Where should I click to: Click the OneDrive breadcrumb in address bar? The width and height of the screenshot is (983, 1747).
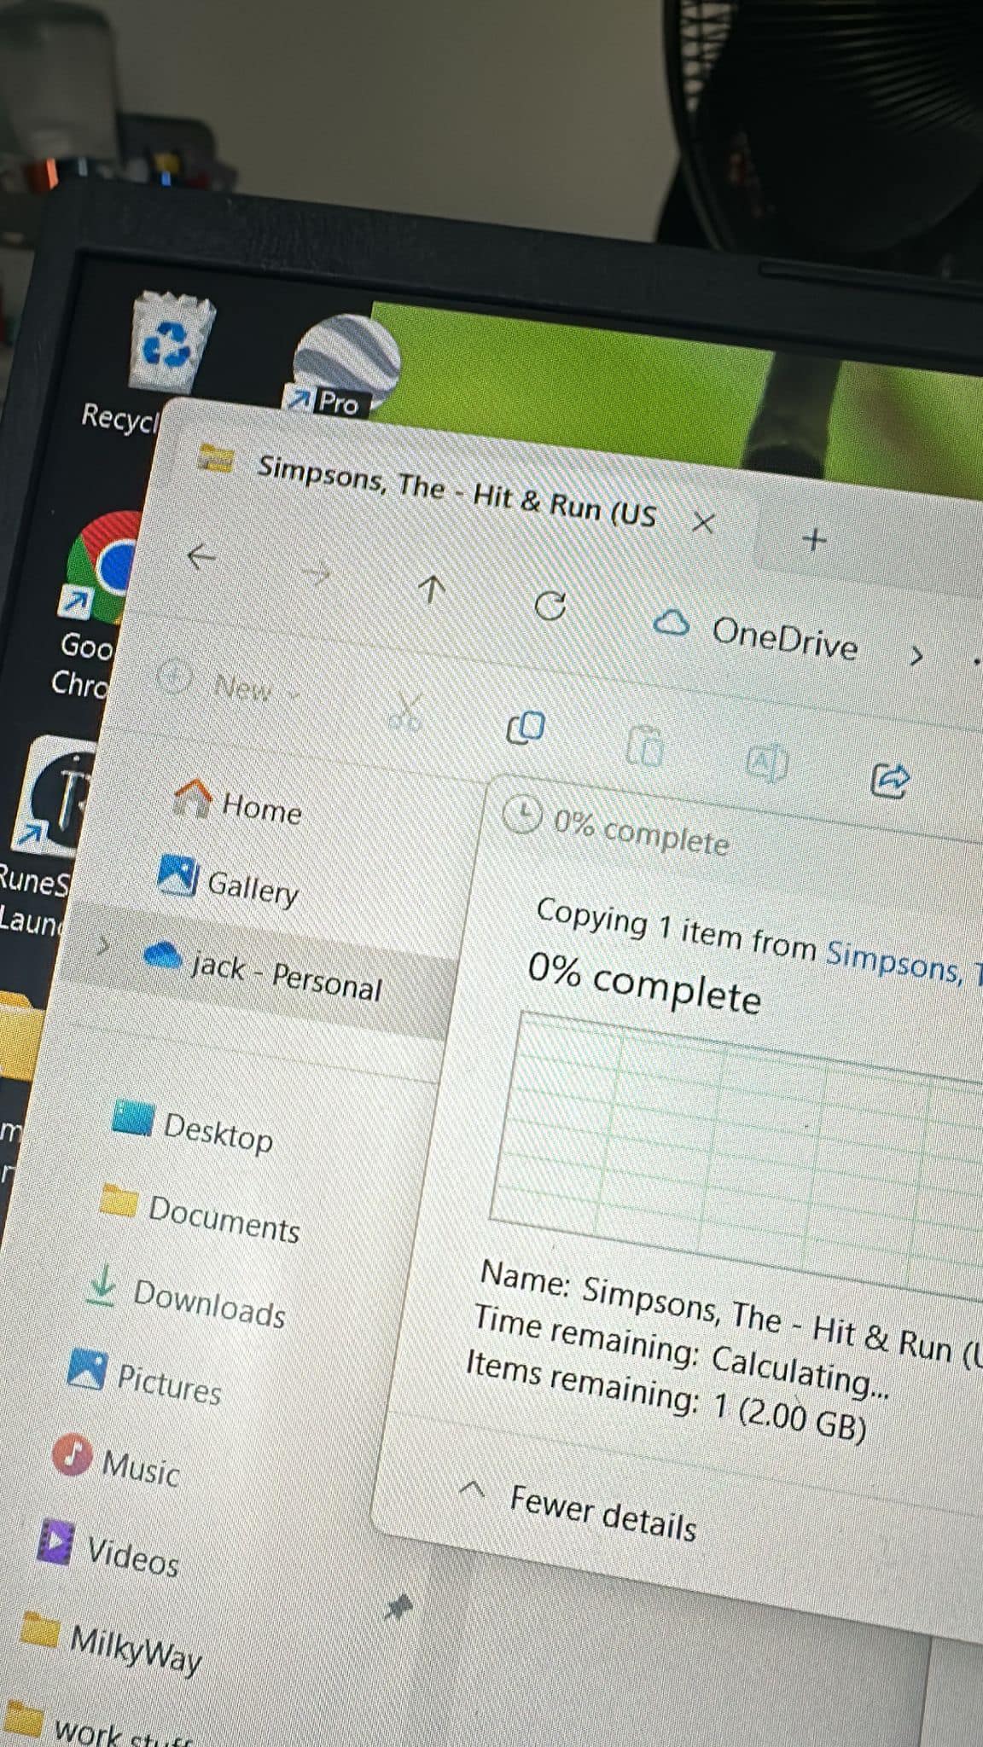click(785, 638)
